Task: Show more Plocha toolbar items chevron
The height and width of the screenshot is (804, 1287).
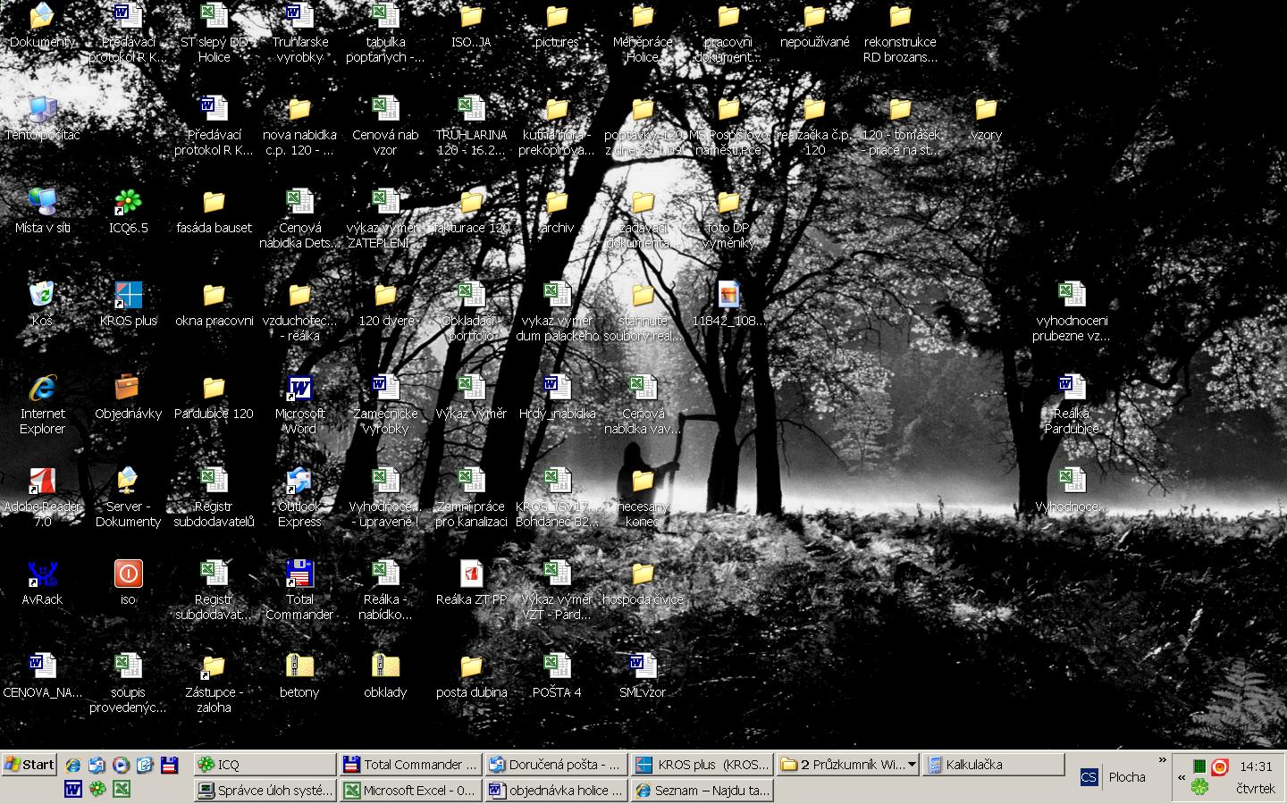Action: tap(1162, 760)
